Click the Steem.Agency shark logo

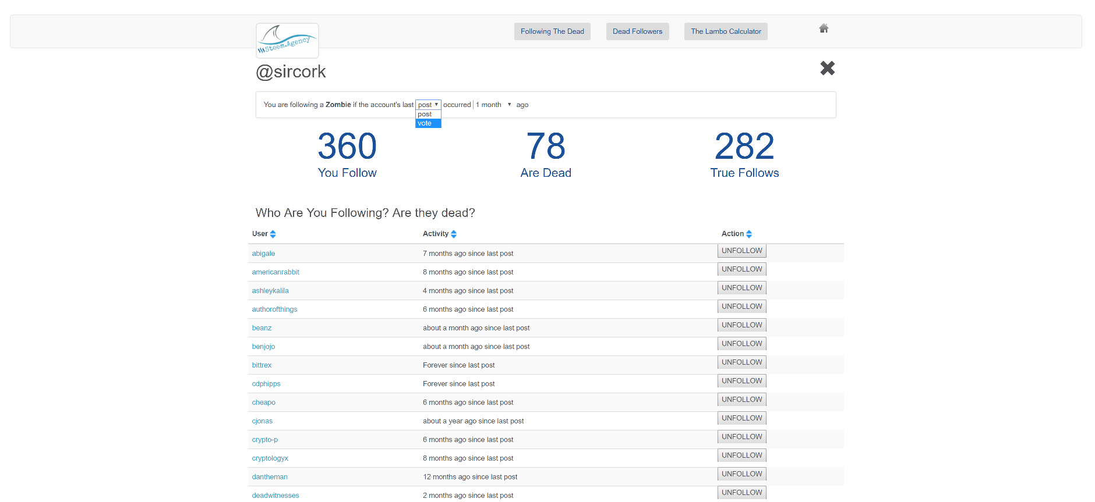(x=287, y=41)
